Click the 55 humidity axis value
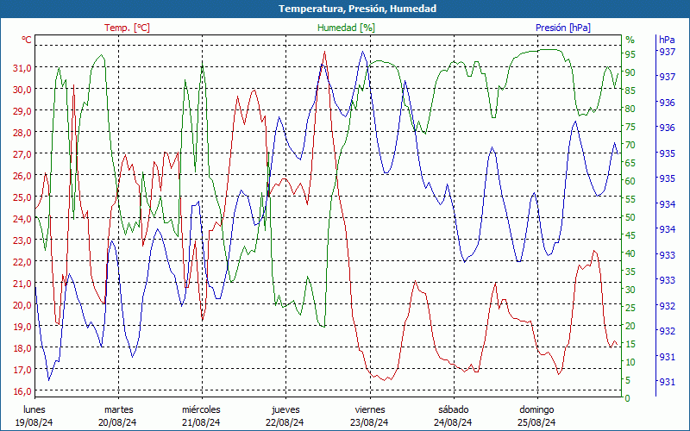Screen dimensions: 690x431 coord(630,199)
